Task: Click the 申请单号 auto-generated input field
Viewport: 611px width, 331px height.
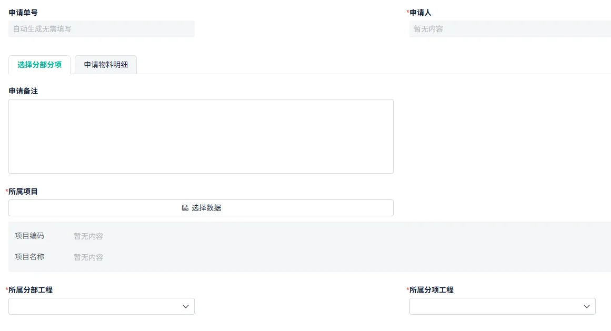Action: pos(101,29)
